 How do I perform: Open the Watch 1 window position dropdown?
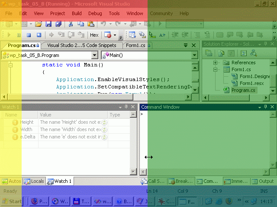(120, 107)
